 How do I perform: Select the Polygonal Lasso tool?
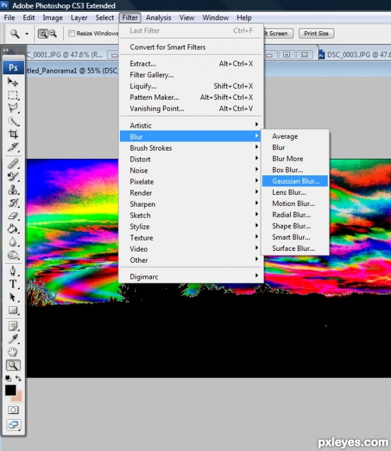(12, 108)
